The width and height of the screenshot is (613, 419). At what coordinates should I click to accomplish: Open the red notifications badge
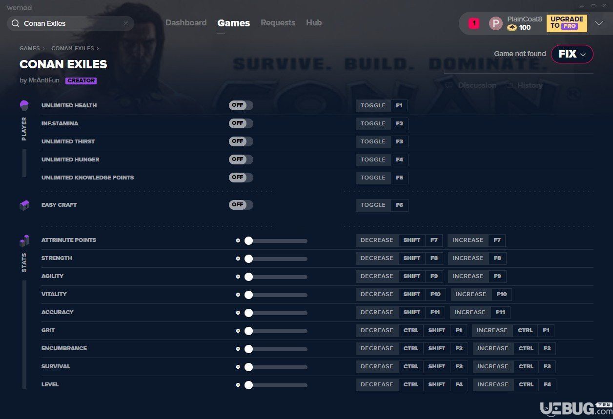(474, 23)
